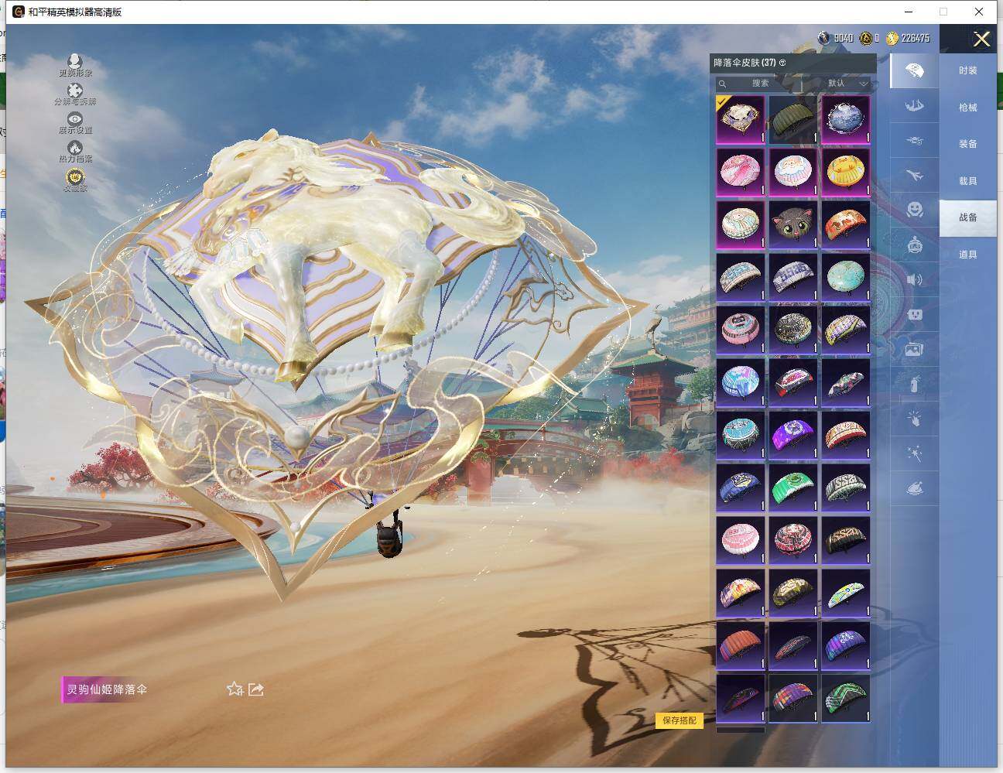Viewport: 1003px width, 773px height.
Task: Select the robot companion category icon
Action: (x=914, y=245)
